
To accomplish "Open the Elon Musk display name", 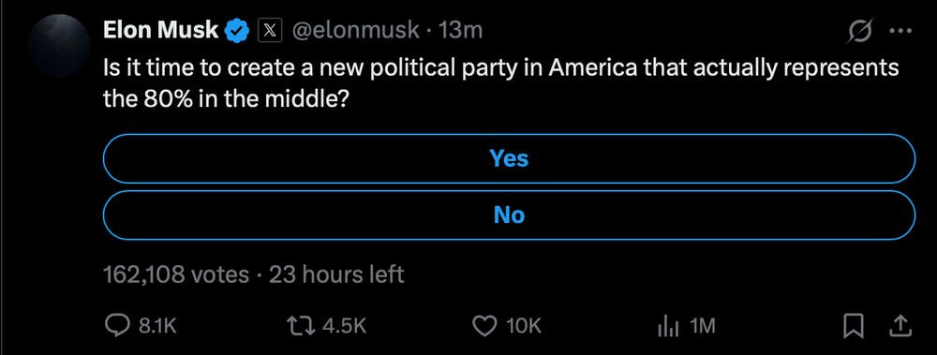I will tap(161, 30).
